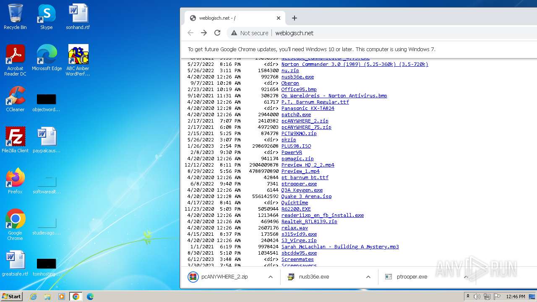Open the Oberon directory link

[290, 83]
